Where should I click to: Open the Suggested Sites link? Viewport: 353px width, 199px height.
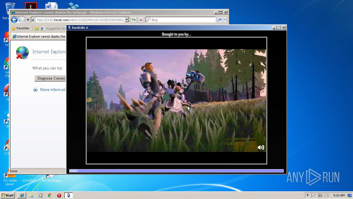point(53,28)
